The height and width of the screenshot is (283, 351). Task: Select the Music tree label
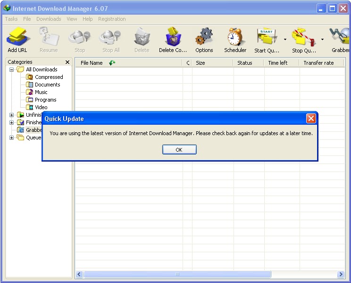41,92
